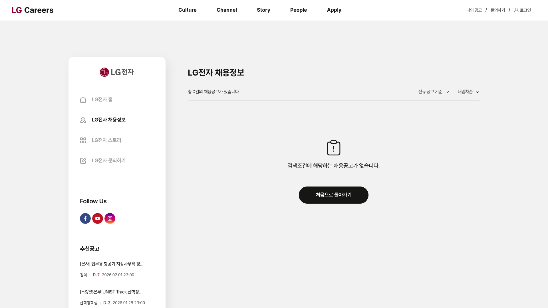This screenshot has width=548, height=308.
Task: Click the user icon beside 로그인
Action: click(516, 10)
